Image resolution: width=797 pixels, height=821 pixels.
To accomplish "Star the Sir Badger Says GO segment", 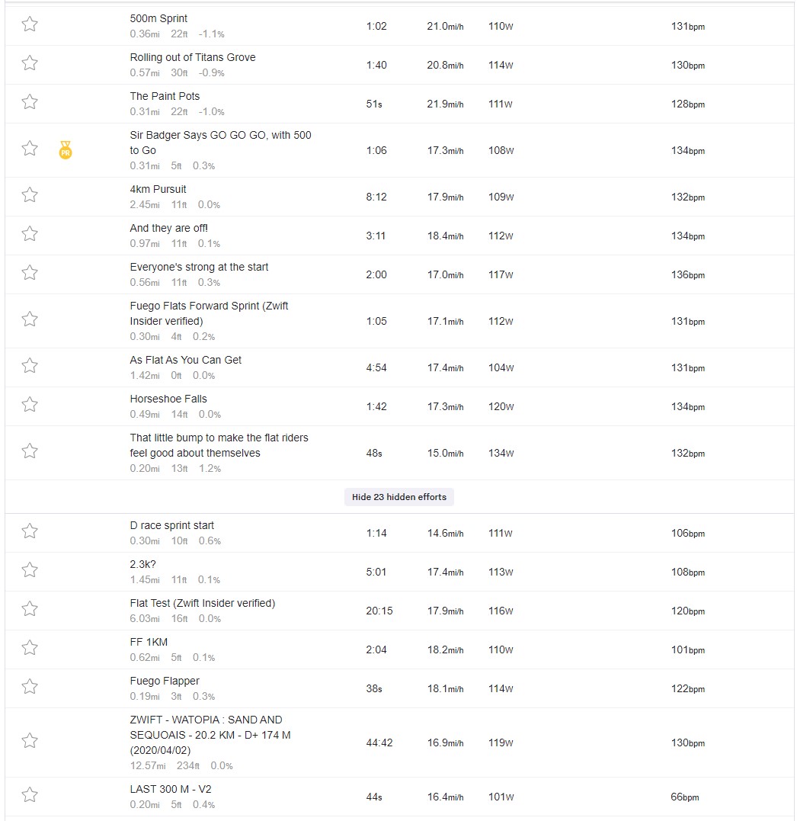I will pyautogui.click(x=30, y=148).
